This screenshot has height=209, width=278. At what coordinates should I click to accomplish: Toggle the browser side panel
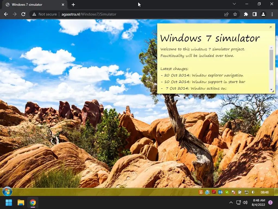[x=255, y=14]
